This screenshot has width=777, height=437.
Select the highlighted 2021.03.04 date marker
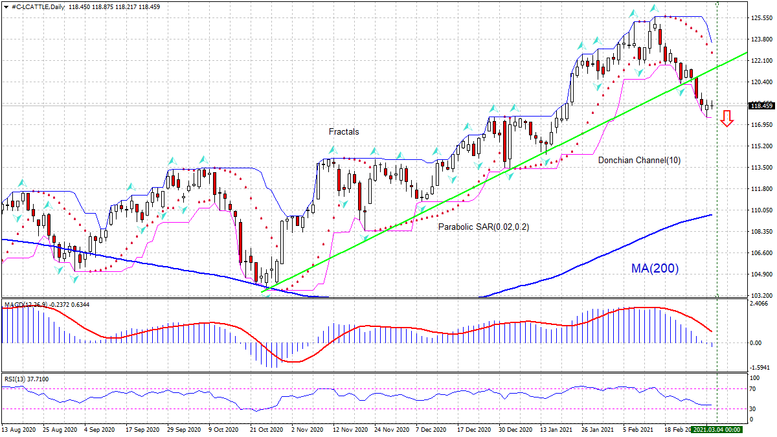tap(716, 429)
